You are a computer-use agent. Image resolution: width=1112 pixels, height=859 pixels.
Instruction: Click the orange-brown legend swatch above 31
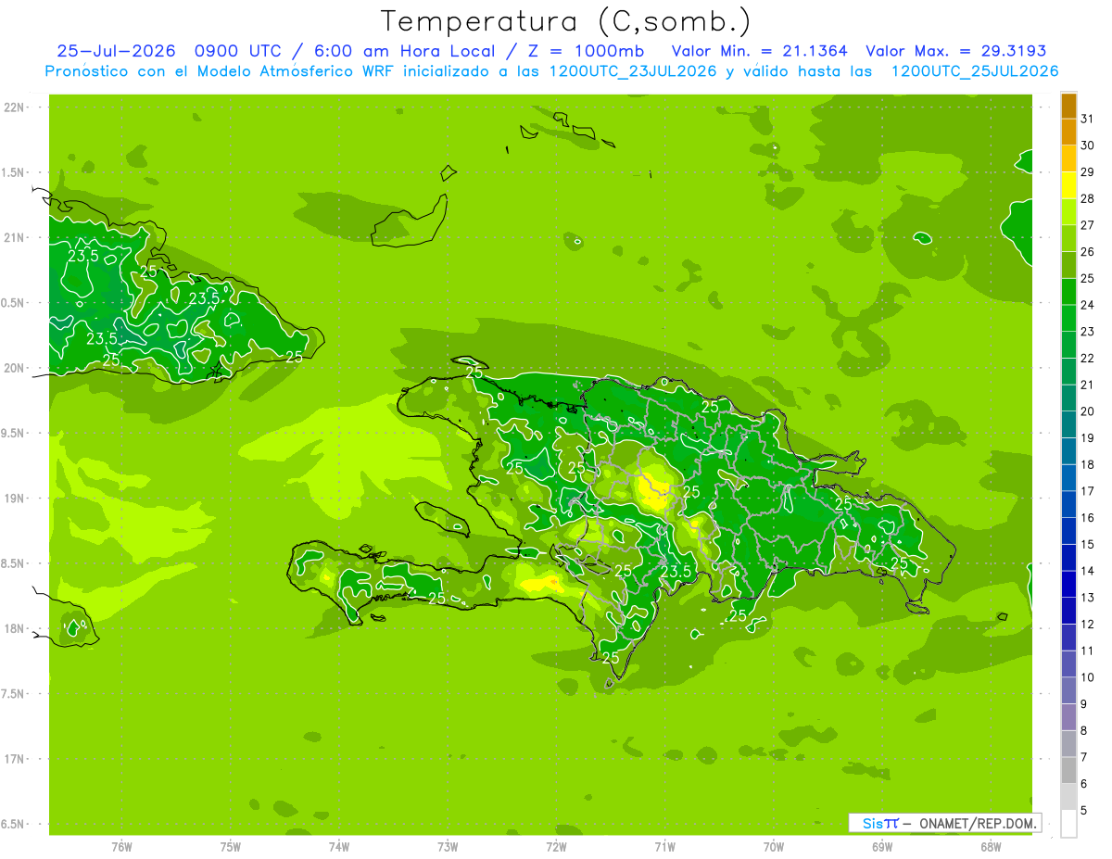click(x=1068, y=107)
